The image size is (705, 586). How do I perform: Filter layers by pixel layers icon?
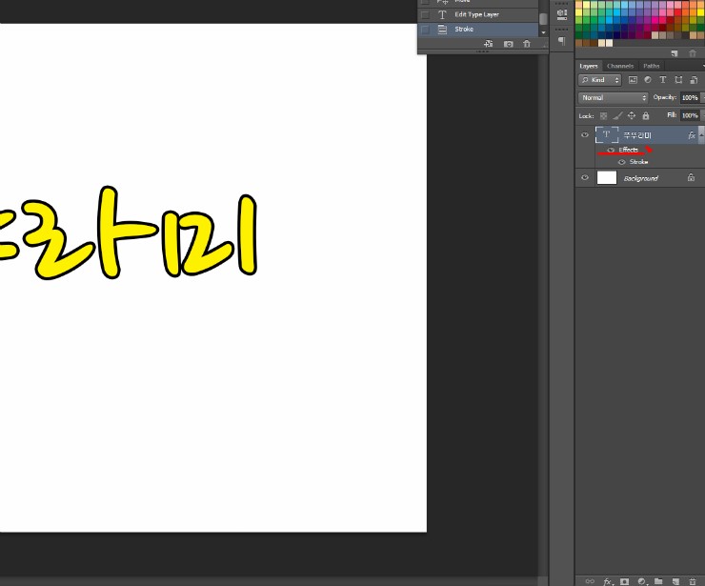point(633,80)
